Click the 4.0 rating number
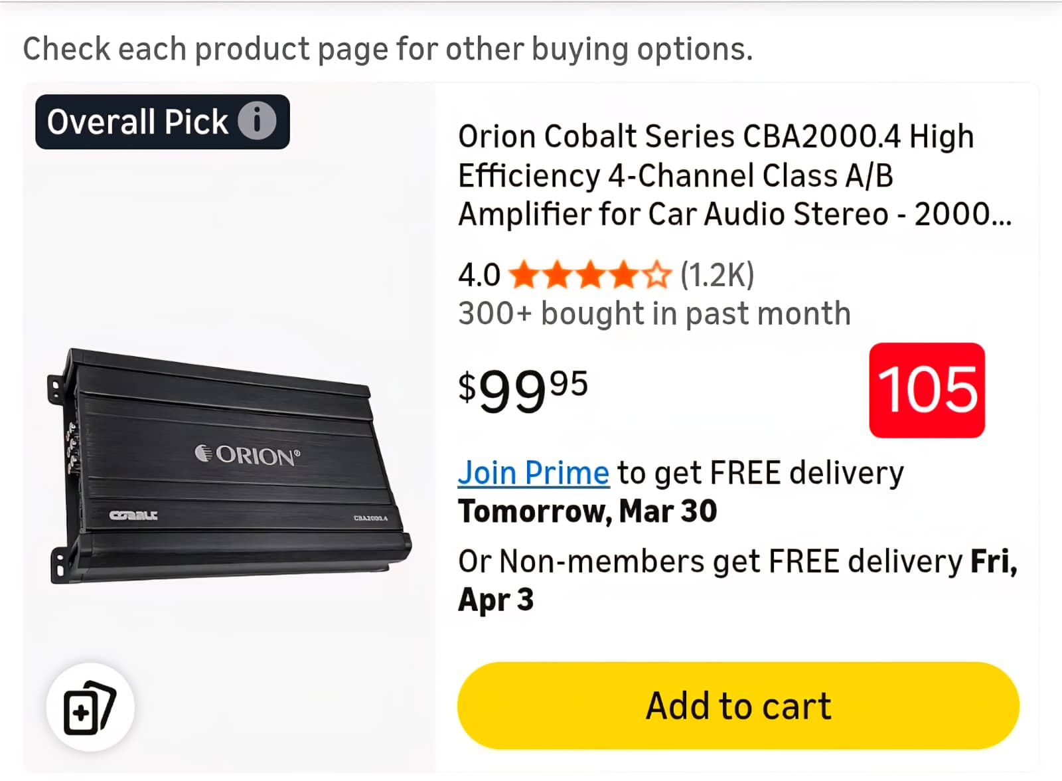The height and width of the screenshot is (781, 1062). tap(479, 275)
